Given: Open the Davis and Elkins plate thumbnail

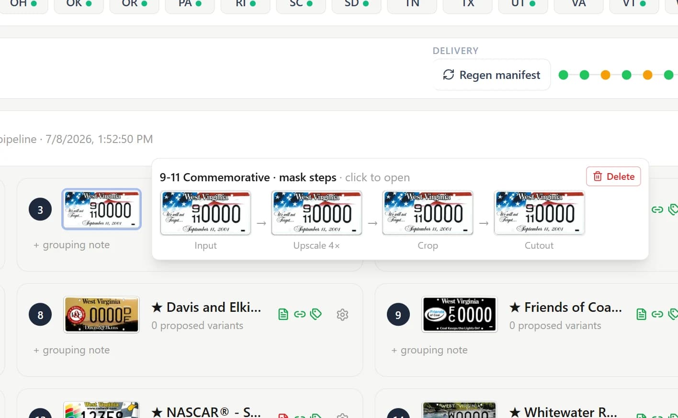Looking at the screenshot, I should (x=102, y=314).
